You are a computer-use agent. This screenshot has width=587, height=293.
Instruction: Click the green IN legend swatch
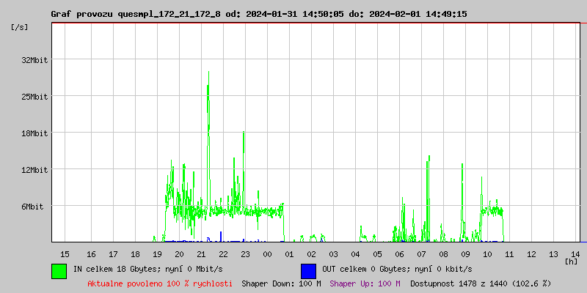[x=59, y=270]
